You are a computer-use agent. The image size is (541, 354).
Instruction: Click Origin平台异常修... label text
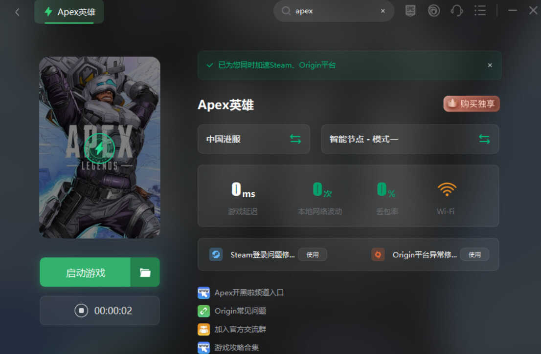click(x=425, y=255)
